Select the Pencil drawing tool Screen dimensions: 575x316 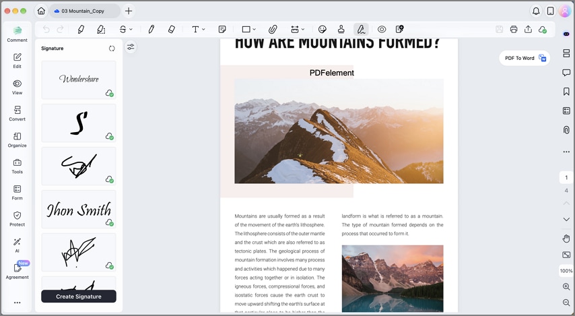tap(151, 30)
